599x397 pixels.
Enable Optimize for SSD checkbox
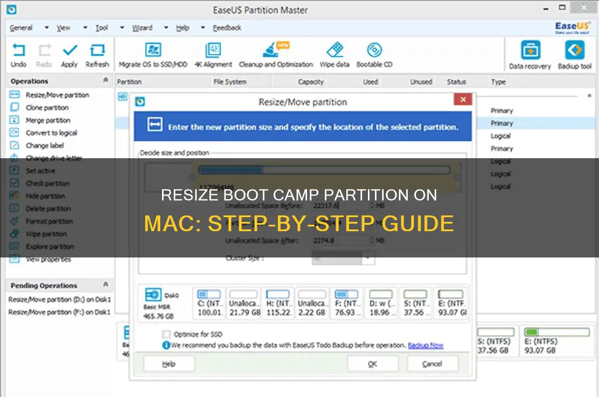166,334
